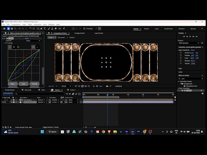Select the Zoom magnifier tool
Image resolution: width=207 pixels, height=155 pixels.
[16, 29]
